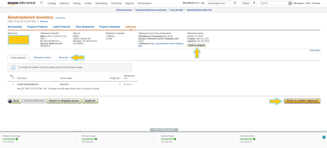Open the Catalog menu
The image size is (327, 148).
coord(51,3)
